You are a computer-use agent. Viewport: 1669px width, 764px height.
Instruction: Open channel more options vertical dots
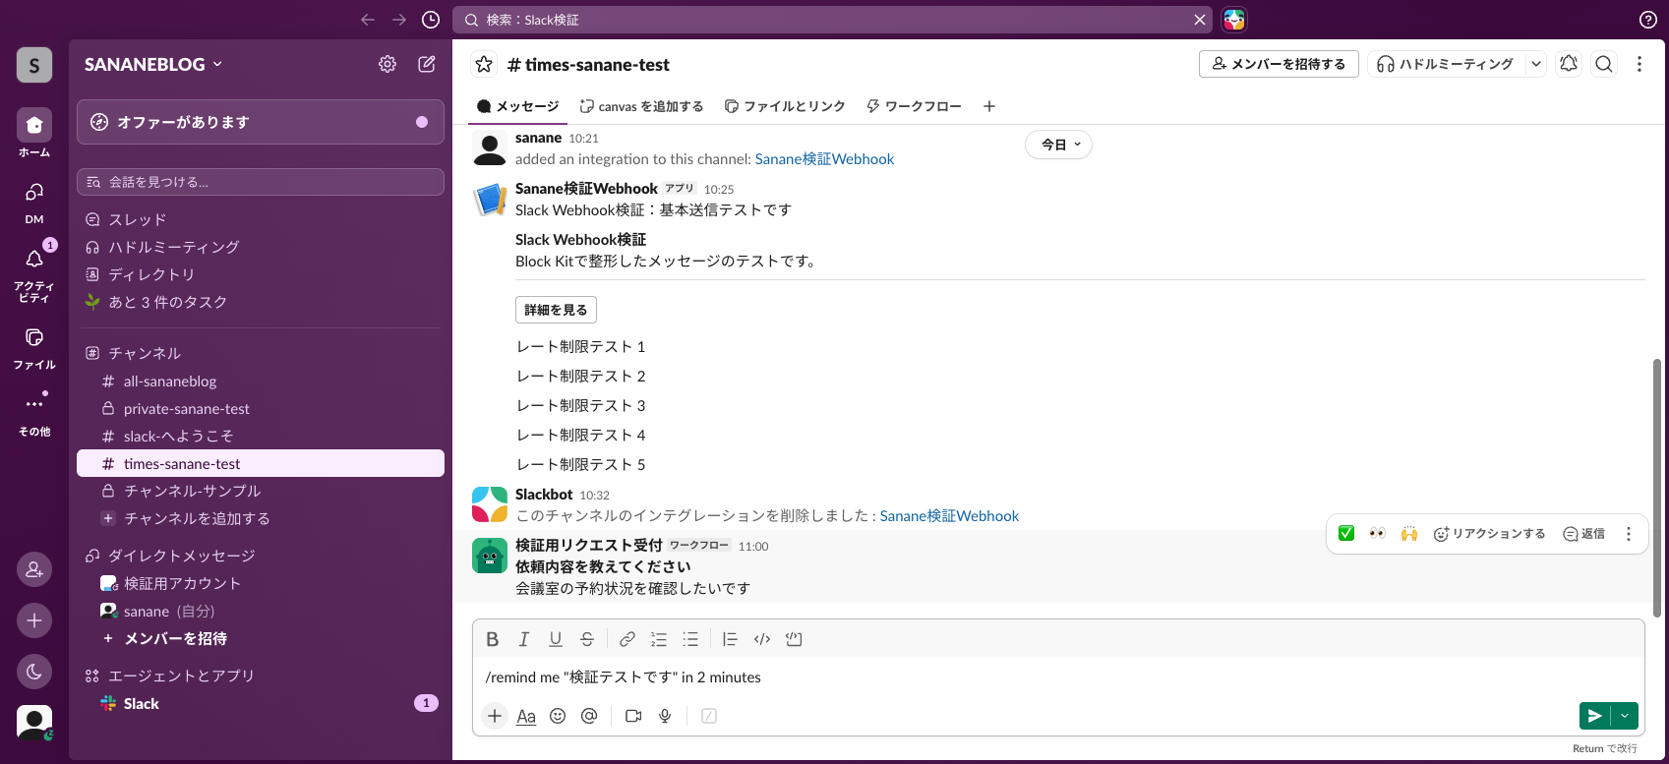coord(1639,64)
